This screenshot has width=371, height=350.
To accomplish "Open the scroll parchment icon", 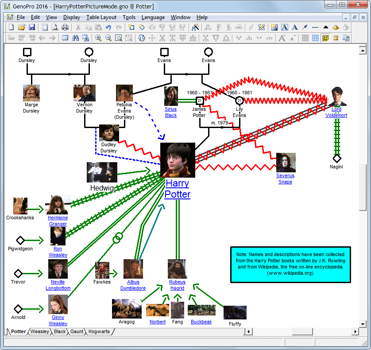I will click(336, 38).
